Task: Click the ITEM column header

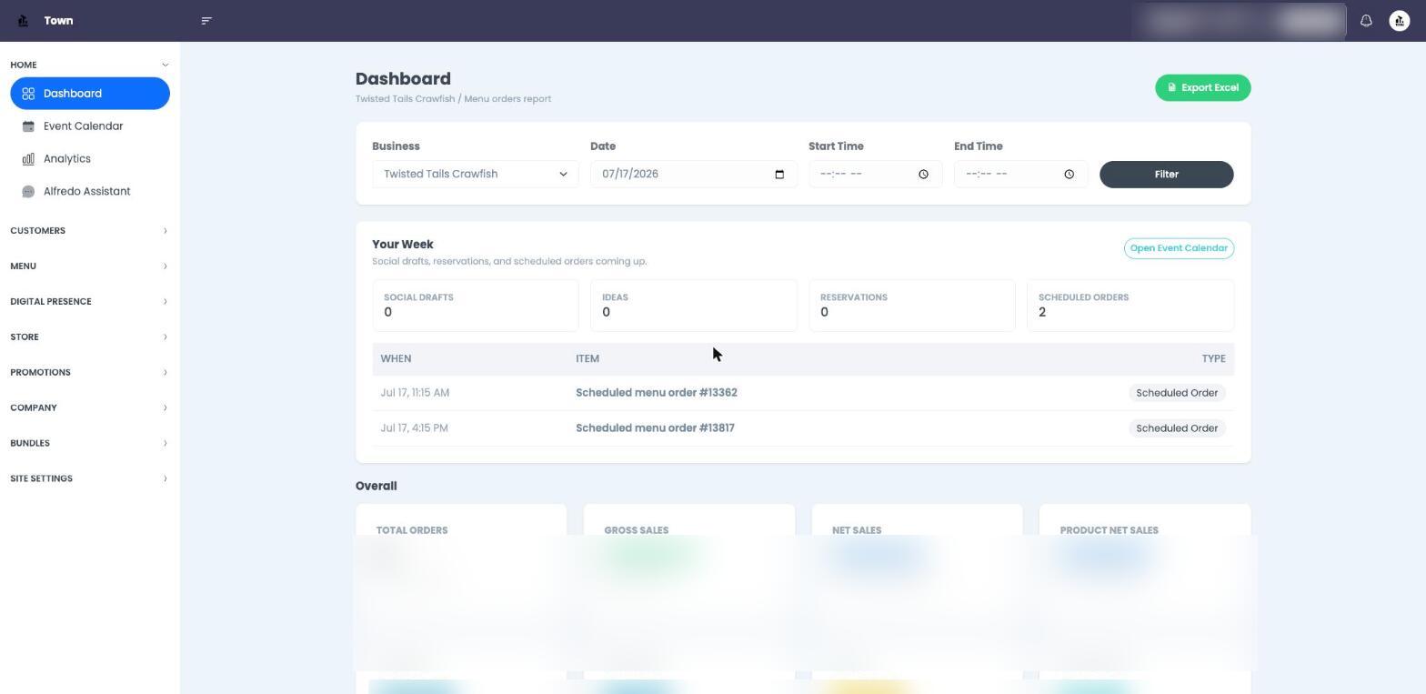Action: [x=587, y=359]
